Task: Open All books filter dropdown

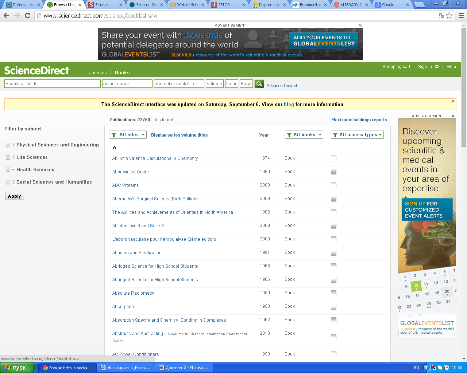Action: pyautogui.click(x=304, y=135)
